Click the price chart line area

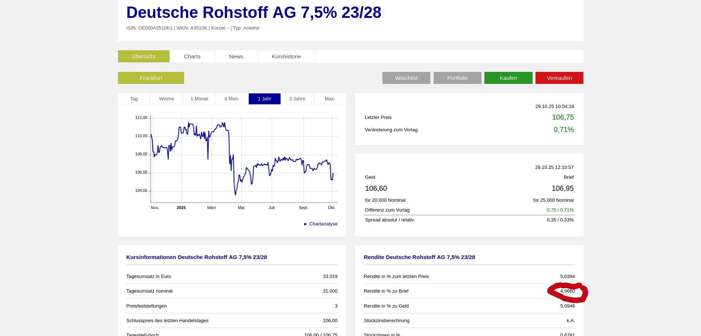coord(244,159)
